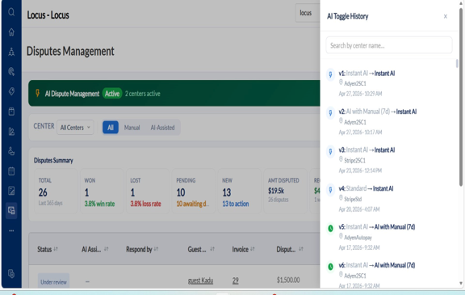
Task: Open the analytics chart icon in the sidebar
Action: coord(11,131)
